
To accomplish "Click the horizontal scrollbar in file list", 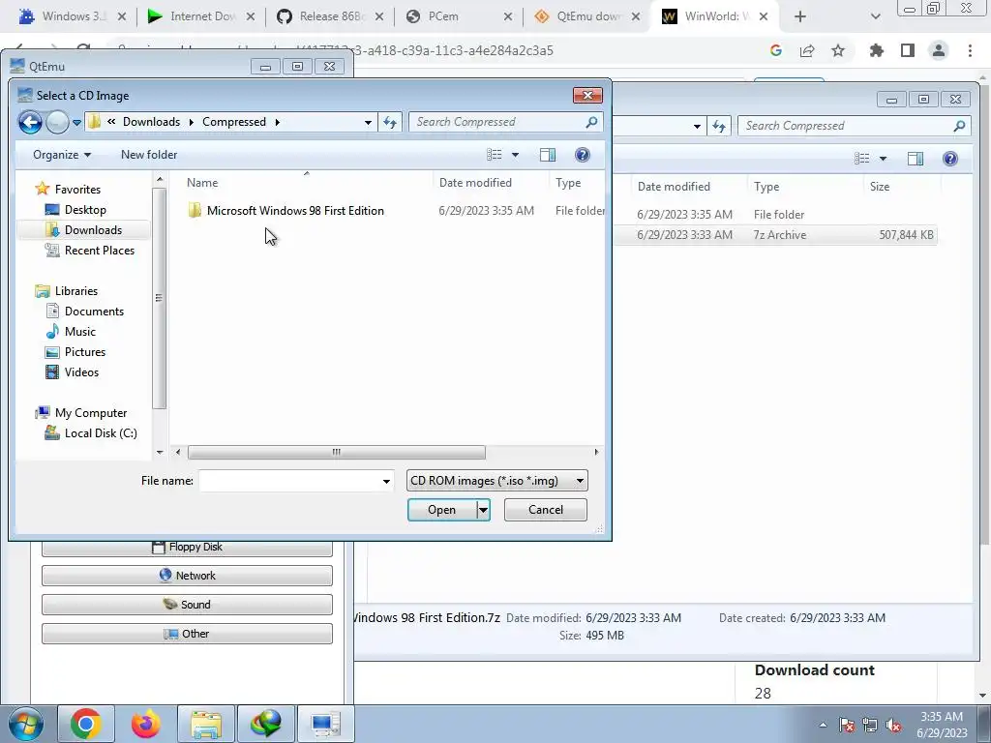I will pyautogui.click(x=336, y=452).
